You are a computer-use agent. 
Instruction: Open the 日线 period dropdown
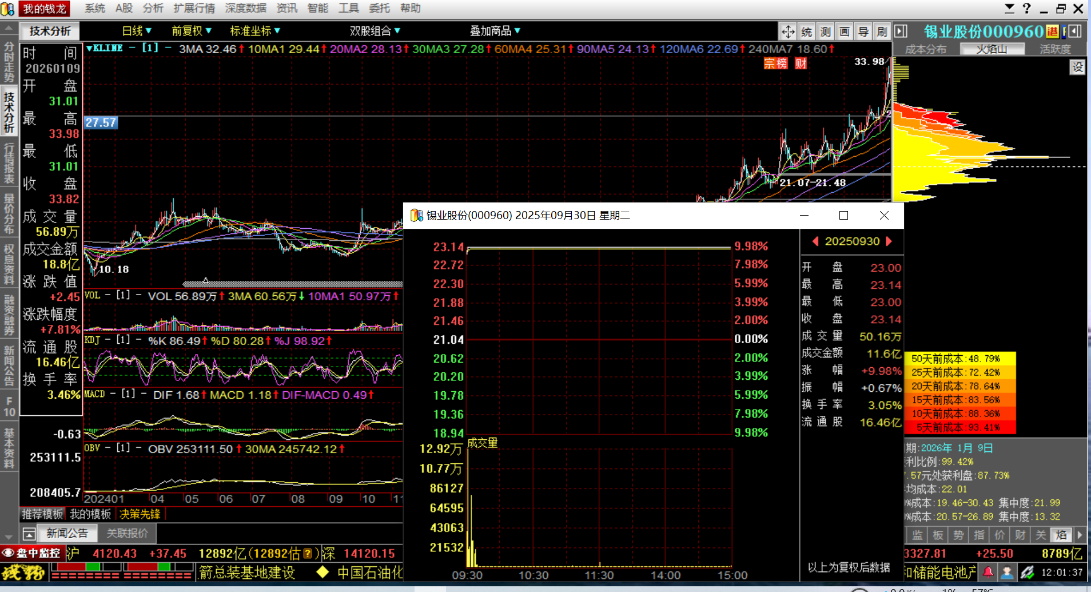[137, 31]
